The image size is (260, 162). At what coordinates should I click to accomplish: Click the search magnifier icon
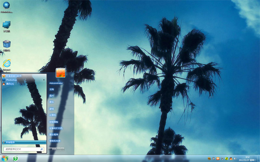(42, 149)
